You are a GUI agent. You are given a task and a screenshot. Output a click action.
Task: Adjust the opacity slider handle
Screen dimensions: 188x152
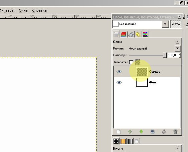point(165,55)
